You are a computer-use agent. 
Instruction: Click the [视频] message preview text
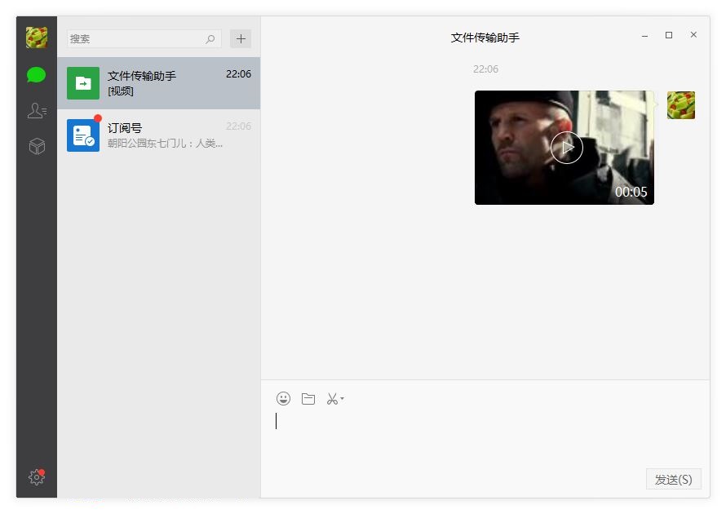(121, 91)
